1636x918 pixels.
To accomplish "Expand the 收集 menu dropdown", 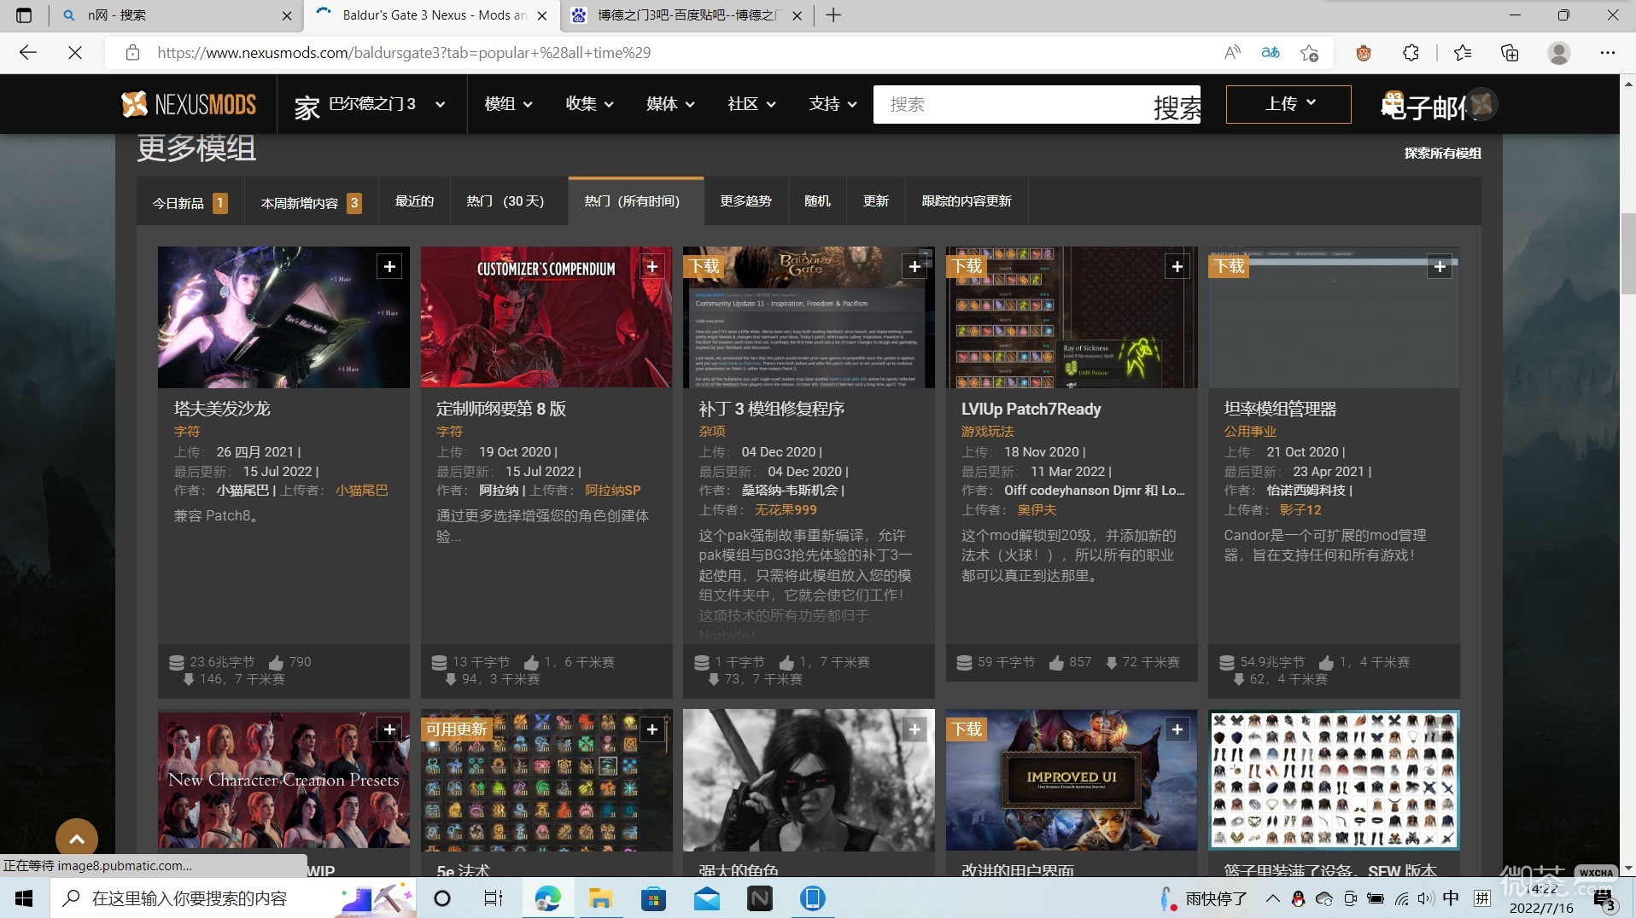I will pyautogui.click(x=589, y=104).
